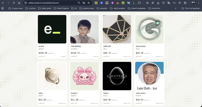The height and width of the screenshot is (107, 202).
Task: Open the YASHMODE child photo thumbnail
Action: [84, 29]
